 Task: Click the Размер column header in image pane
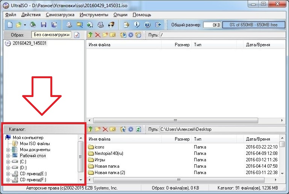[182, 45]
